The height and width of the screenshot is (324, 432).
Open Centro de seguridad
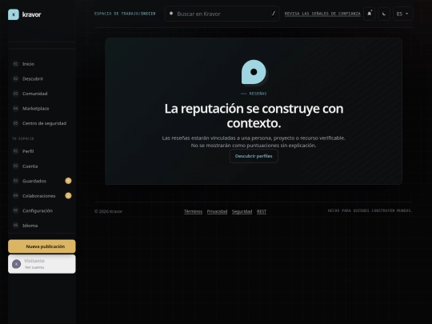pos(42,123)
